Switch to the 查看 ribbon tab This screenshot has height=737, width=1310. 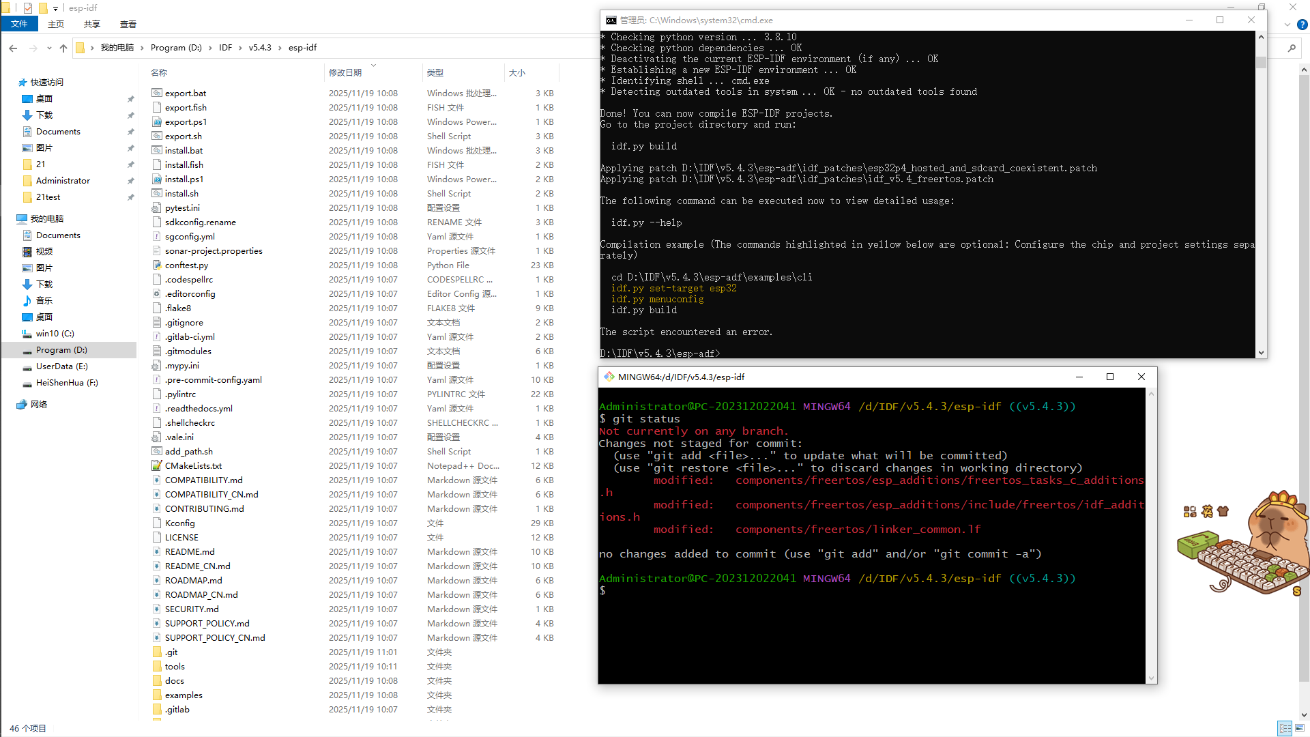click(128, 24)
